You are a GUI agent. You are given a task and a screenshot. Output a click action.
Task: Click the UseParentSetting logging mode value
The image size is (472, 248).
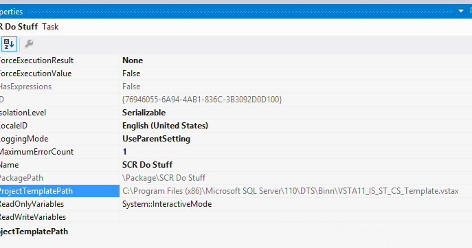point(156,139)
